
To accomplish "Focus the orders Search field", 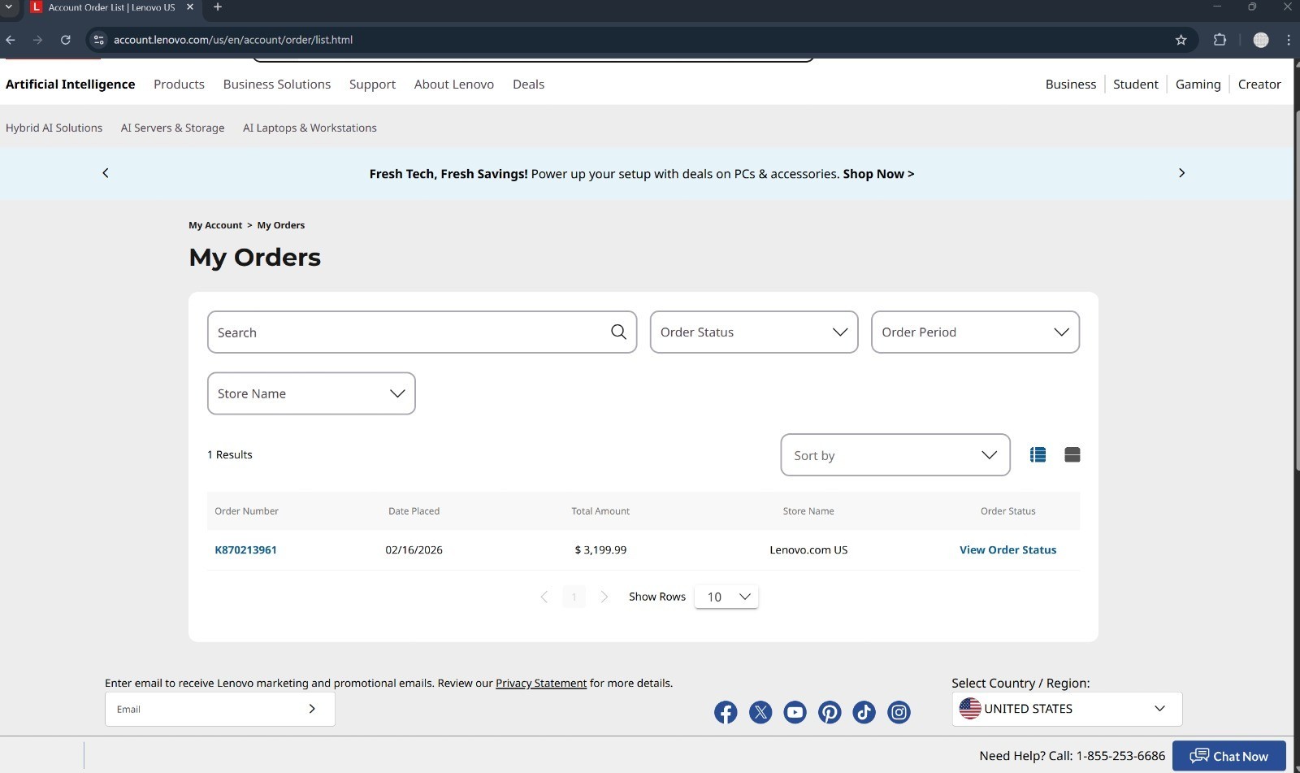I will coord(422,332).
